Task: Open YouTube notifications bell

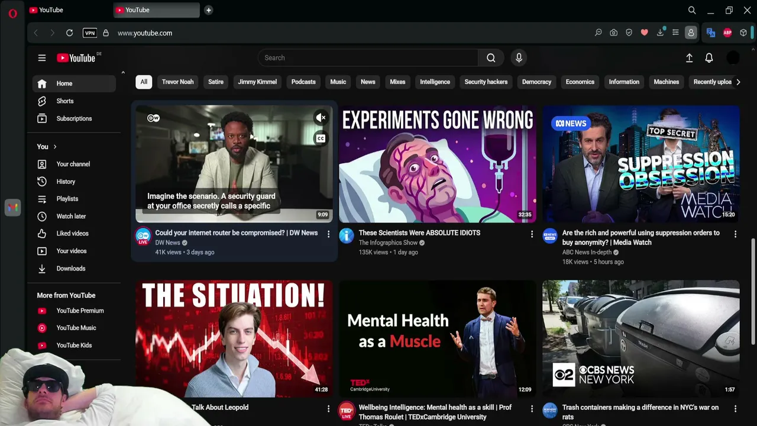Action: pos(709,58)
